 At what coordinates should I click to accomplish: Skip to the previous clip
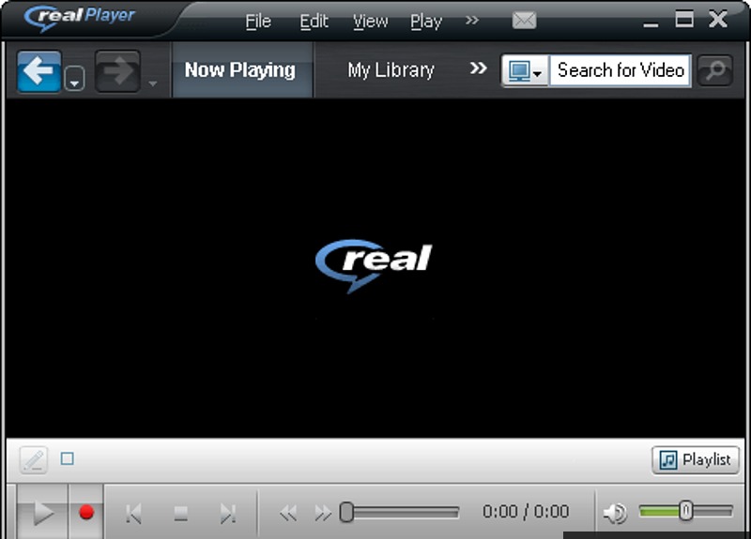(x=133, y=514)
